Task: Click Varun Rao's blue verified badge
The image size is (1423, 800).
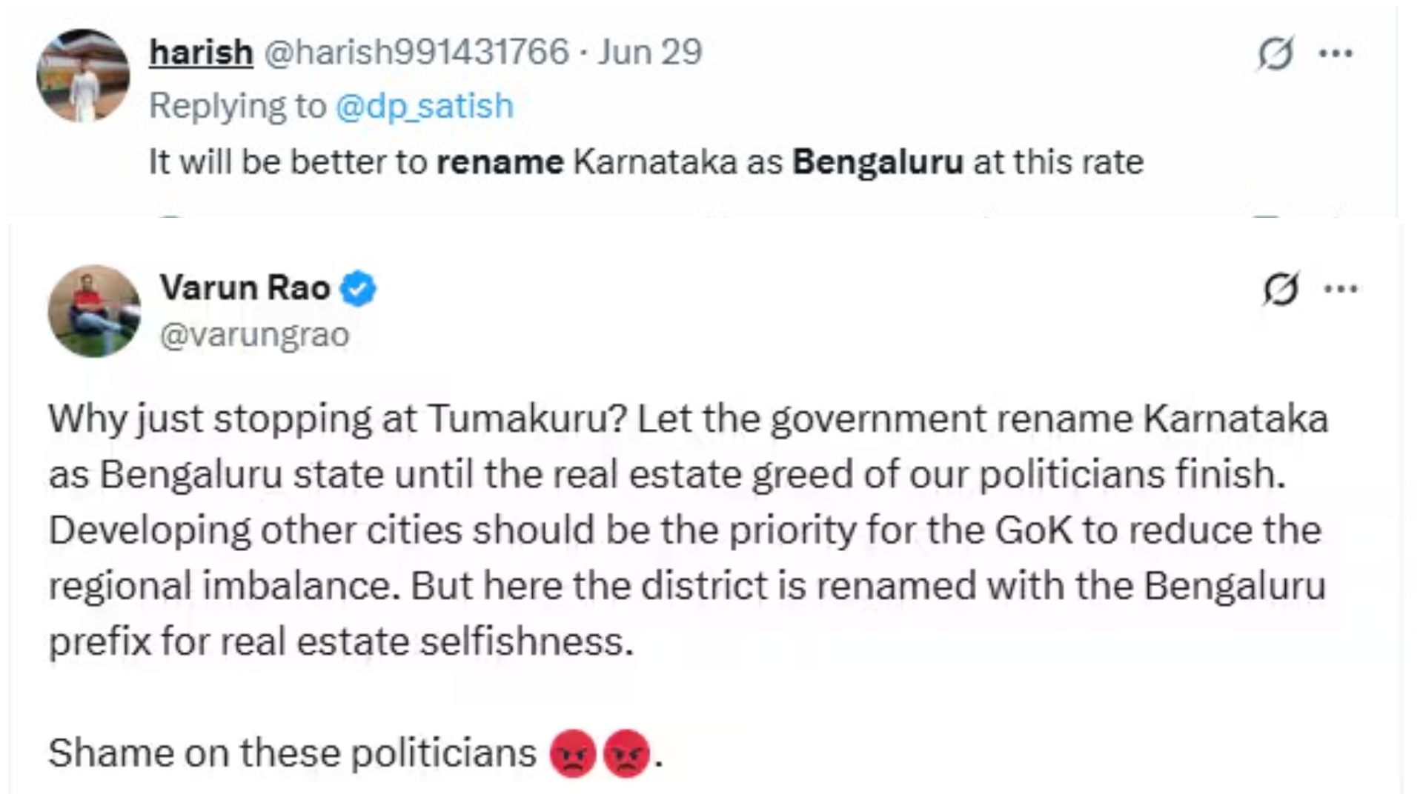Action: click(358, 289)
